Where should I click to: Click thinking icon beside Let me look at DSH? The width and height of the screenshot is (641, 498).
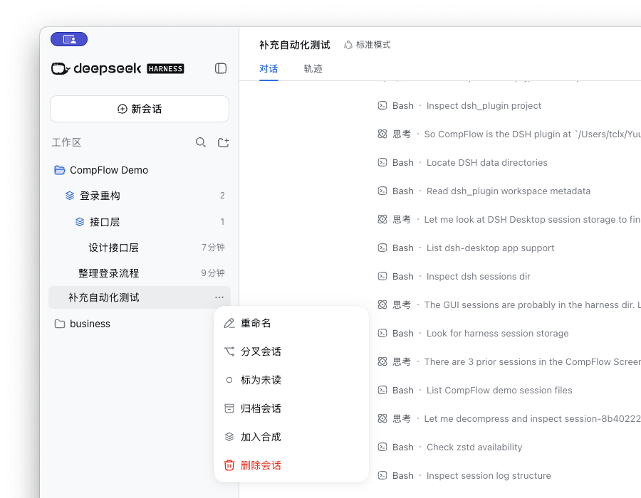tap(382, 219)
